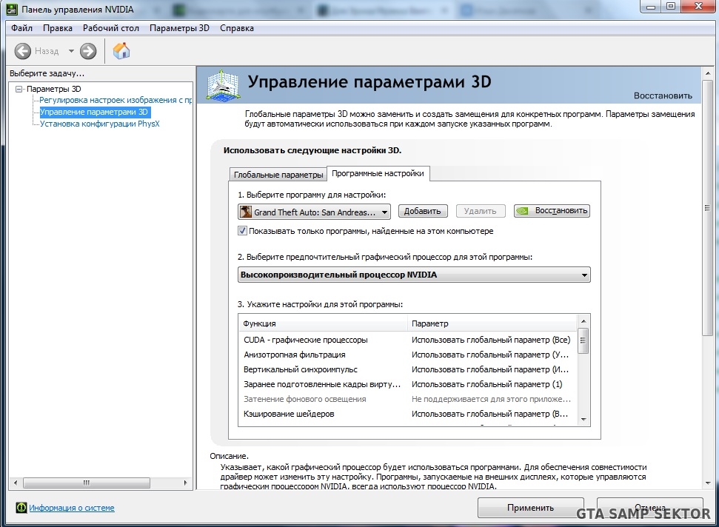Viewport: 719px width, 527px height.
Task: Click main panel scroll up arrow
Action: [x=708, y=73]
